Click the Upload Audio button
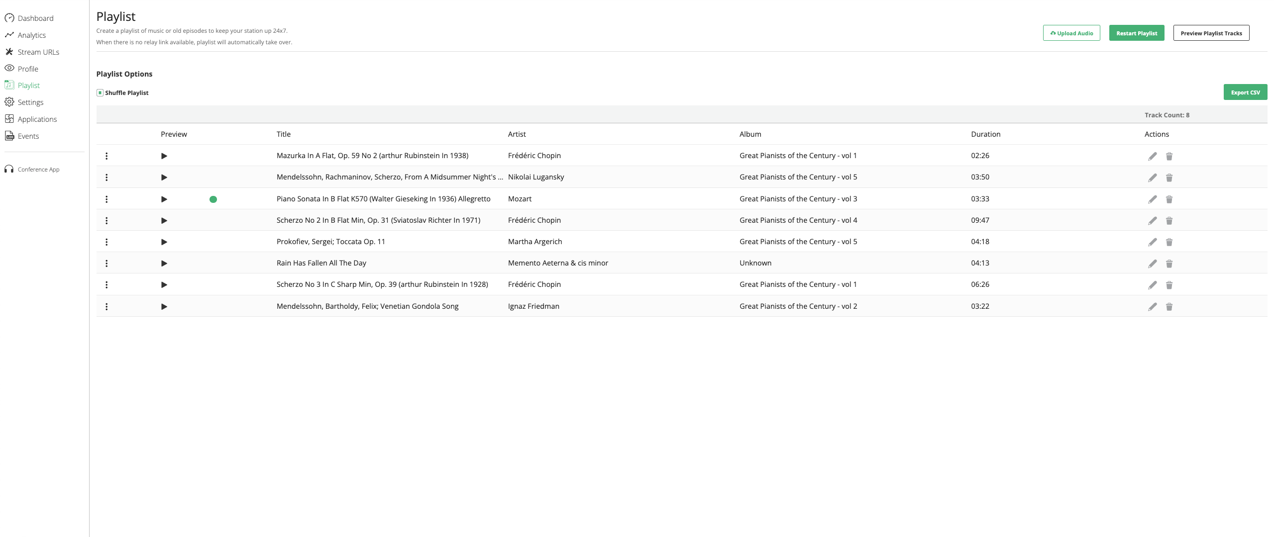The width and height of the screenshot is (1274, 537). coord(1071,33)
